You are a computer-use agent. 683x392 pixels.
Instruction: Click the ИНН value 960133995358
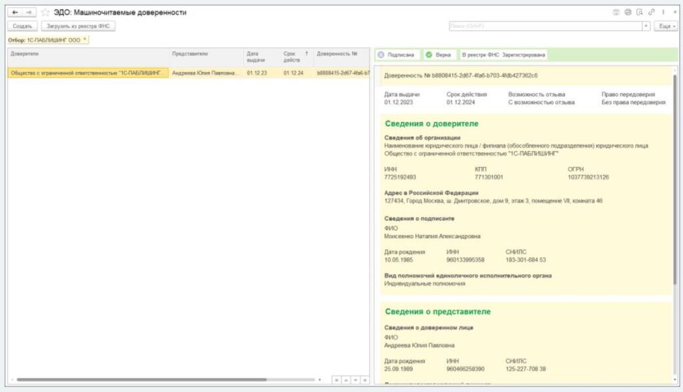[465, 260]
